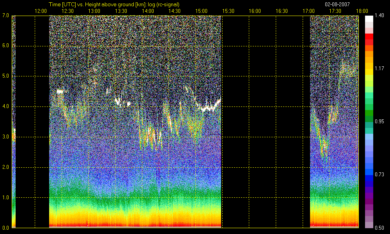Select the 1.0 km height label
390x234 pixels.
(x=5, y=197)
